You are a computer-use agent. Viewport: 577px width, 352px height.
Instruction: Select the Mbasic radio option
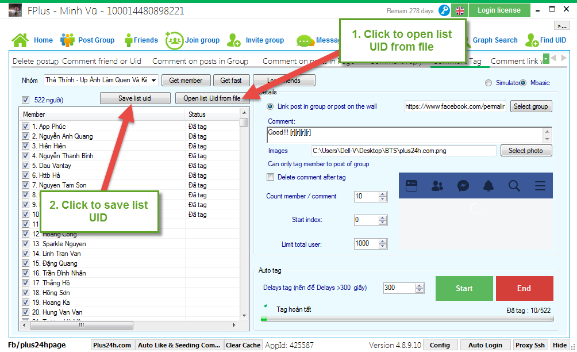click(523, 83)
